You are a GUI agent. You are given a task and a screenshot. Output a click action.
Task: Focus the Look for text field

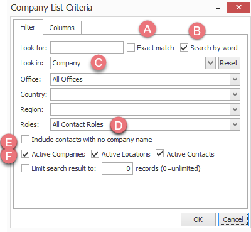click(87, 48)
